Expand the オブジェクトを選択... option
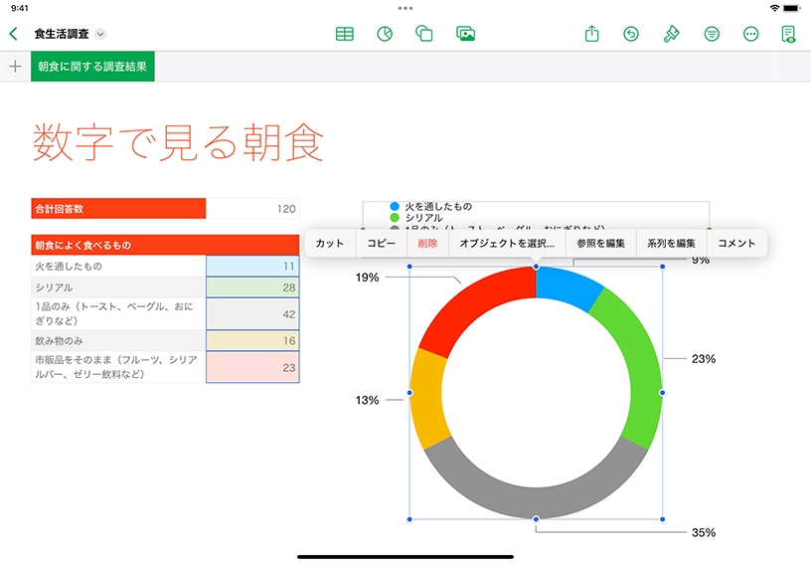The height and width of the screenshot is (564, 811). pyautogui.click(x=507, y=244)
